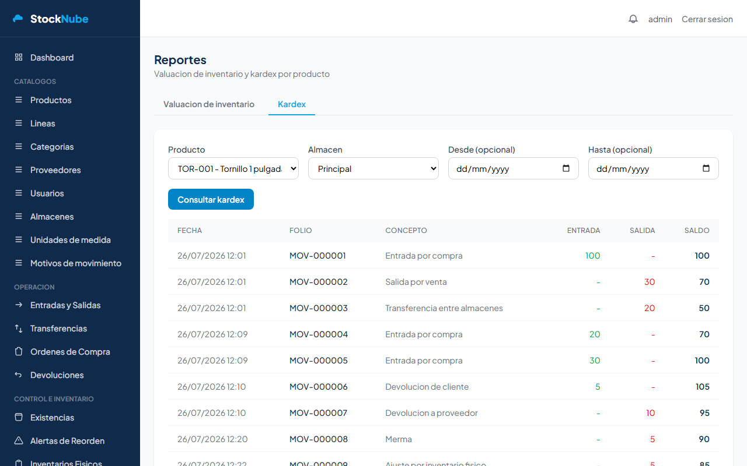
Task: Open Productos menu item
Action: coord(70,100)
